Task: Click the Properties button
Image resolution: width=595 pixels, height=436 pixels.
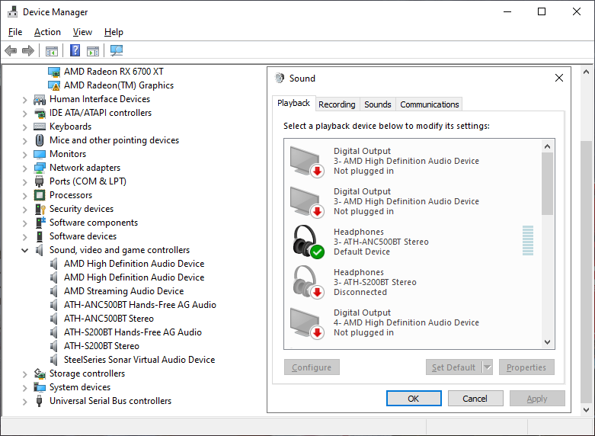Action: point(526,367)
